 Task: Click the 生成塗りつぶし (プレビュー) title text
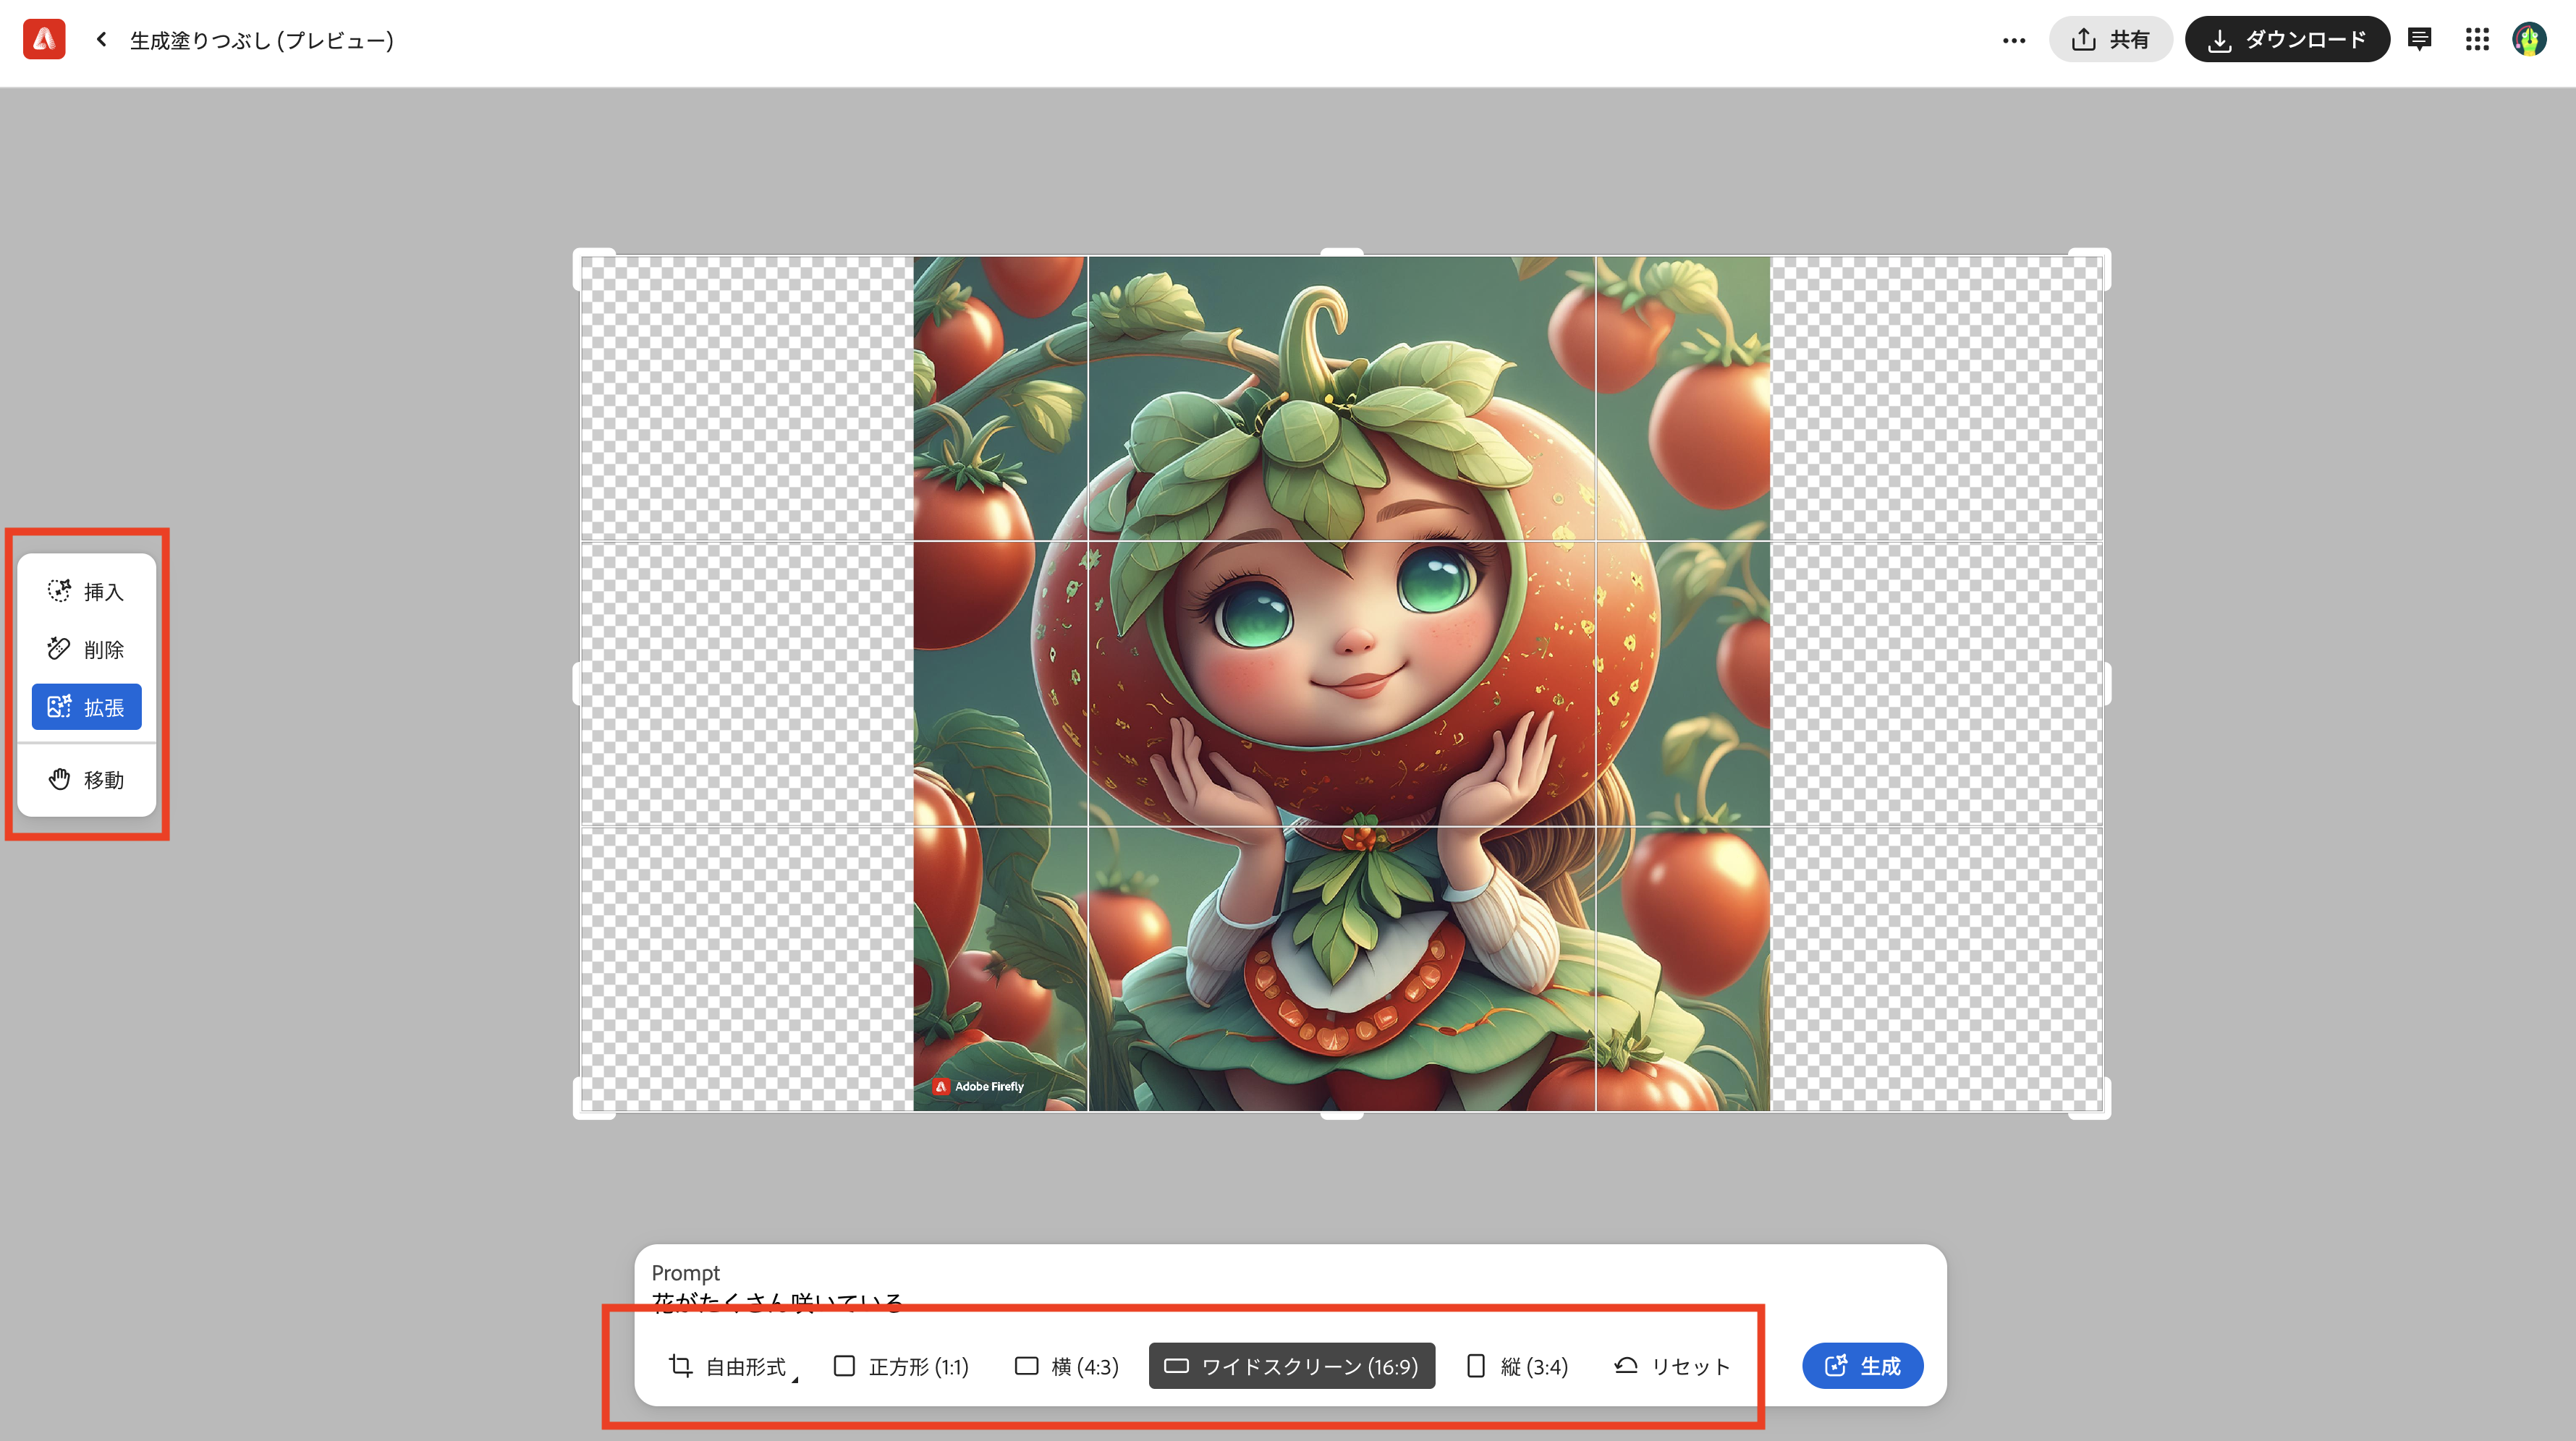pyautogui.click(x=262, y=40)
